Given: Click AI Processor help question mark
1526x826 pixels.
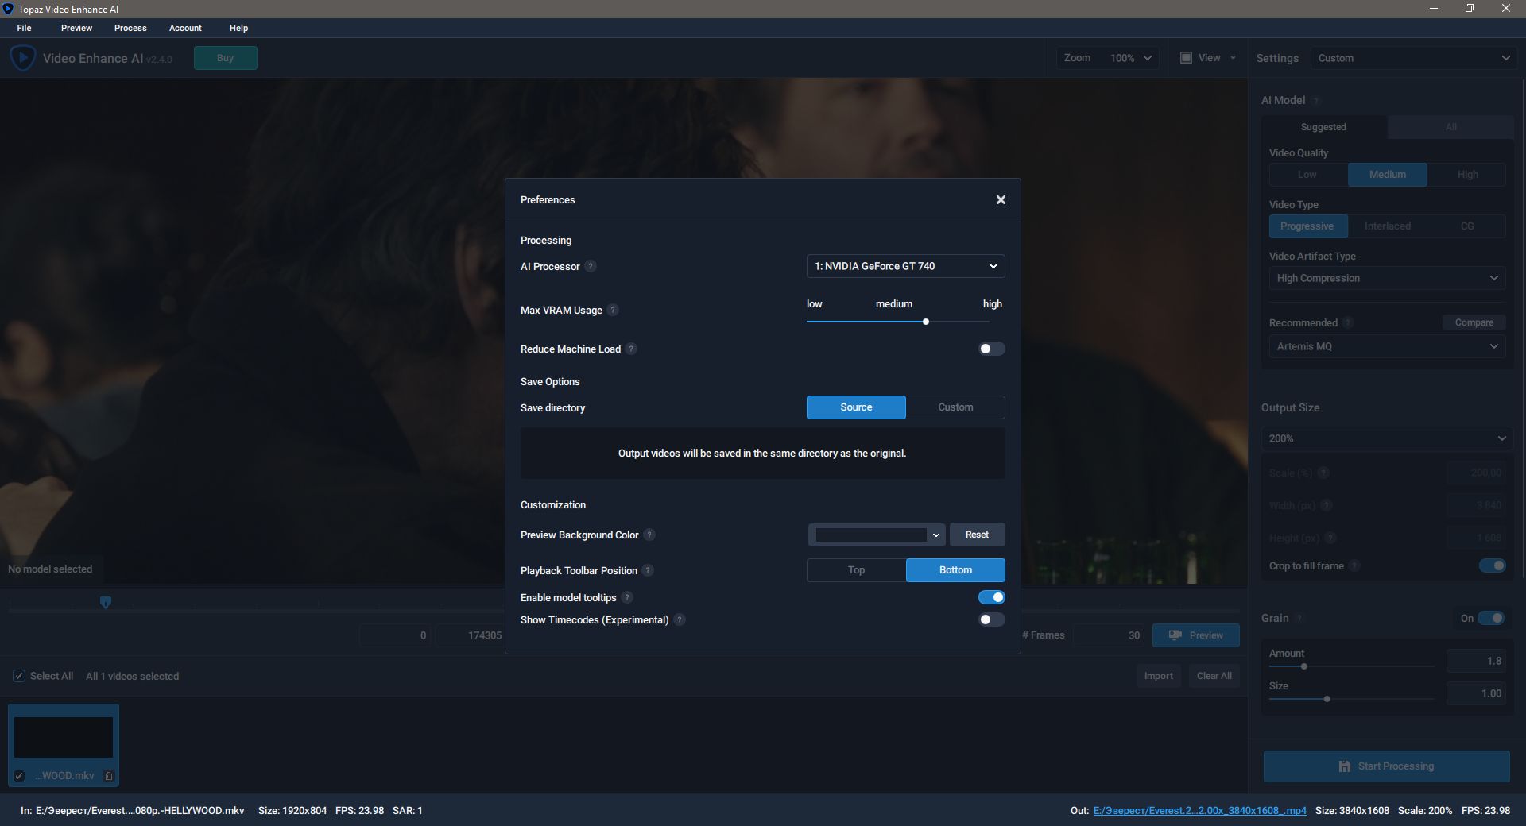Looking at the screenshot, I should 591,266.
